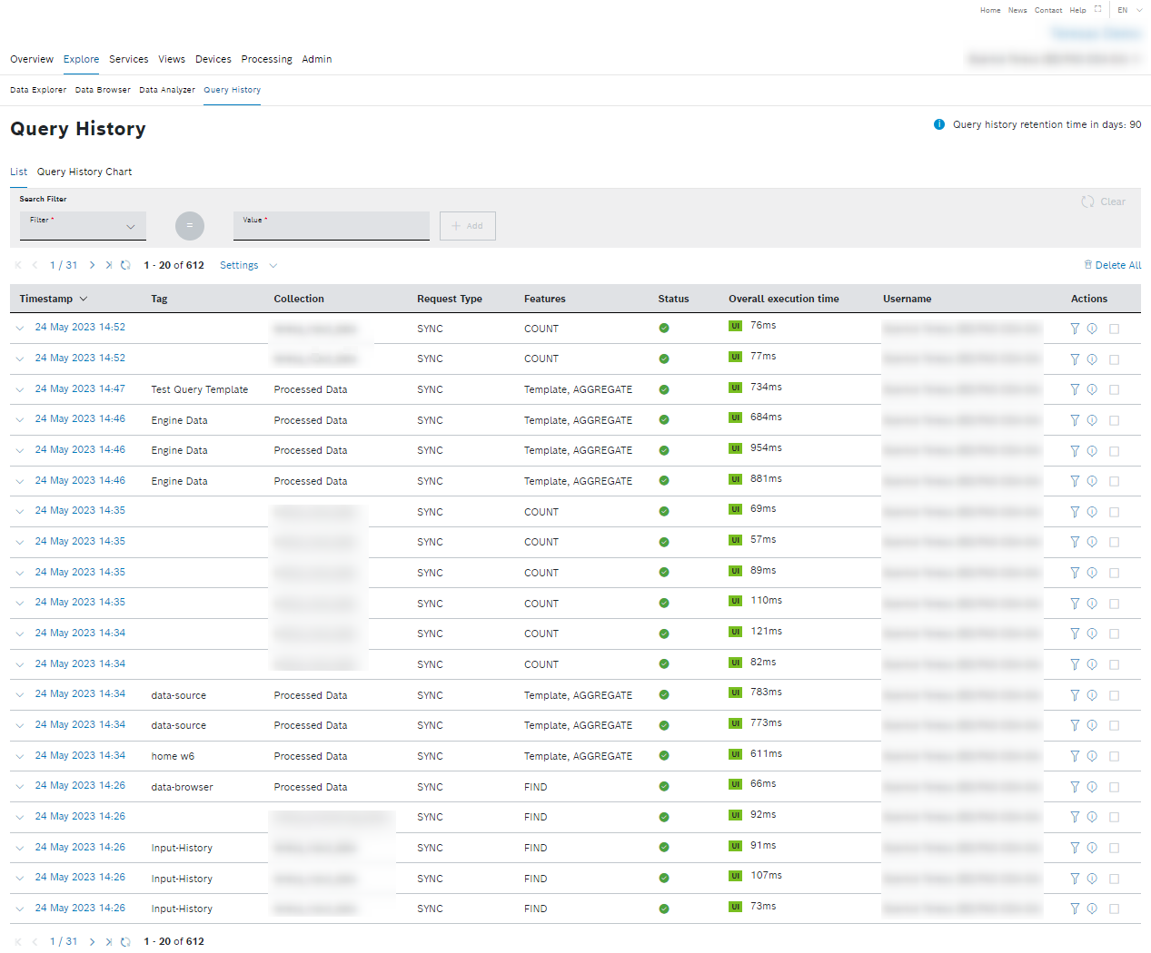1151x953 pixels.
Task: Open the Data Analyzer sub-tab
Action: pos(167,90)
